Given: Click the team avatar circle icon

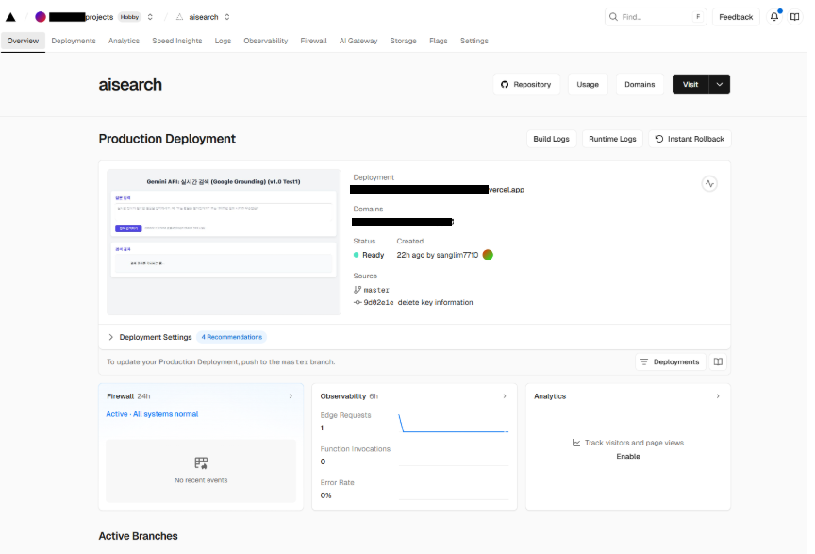Looking at the screenshot, I should click(40, 17).
